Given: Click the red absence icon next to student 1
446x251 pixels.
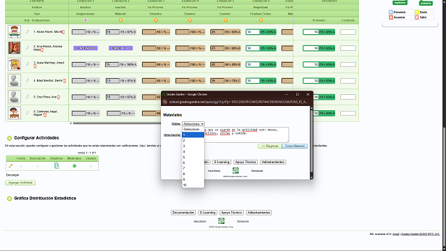Looking at the screenshot, I should point(63,32).
